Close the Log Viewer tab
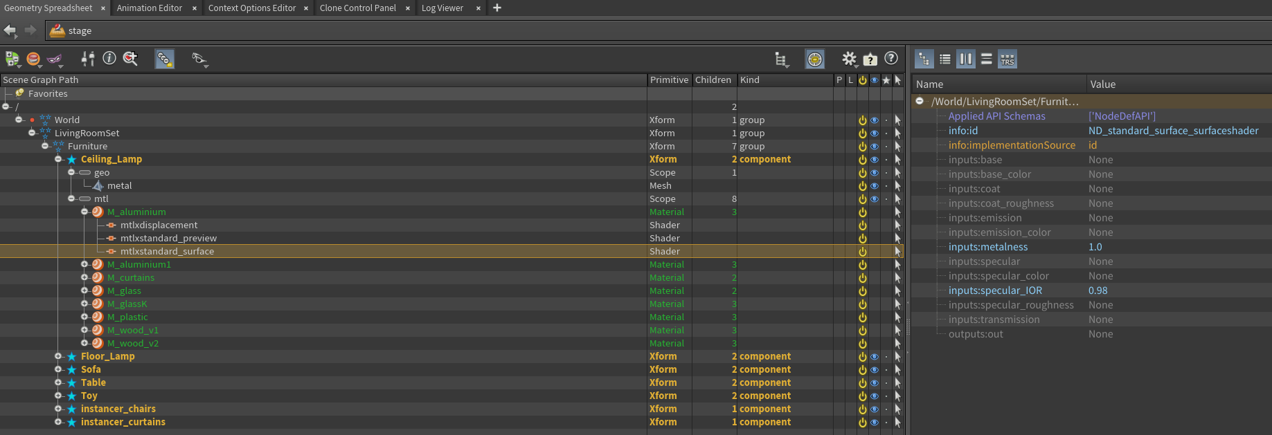The height and width of the screenshot is (435, 1272). [478, 8]
